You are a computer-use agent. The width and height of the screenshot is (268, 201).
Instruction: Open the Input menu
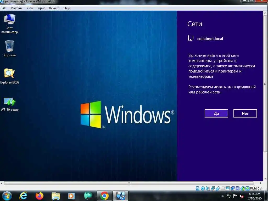tap(41, 8)
